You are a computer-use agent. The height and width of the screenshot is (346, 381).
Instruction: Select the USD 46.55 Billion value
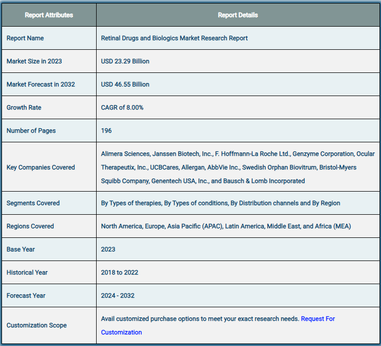(125, 84)
